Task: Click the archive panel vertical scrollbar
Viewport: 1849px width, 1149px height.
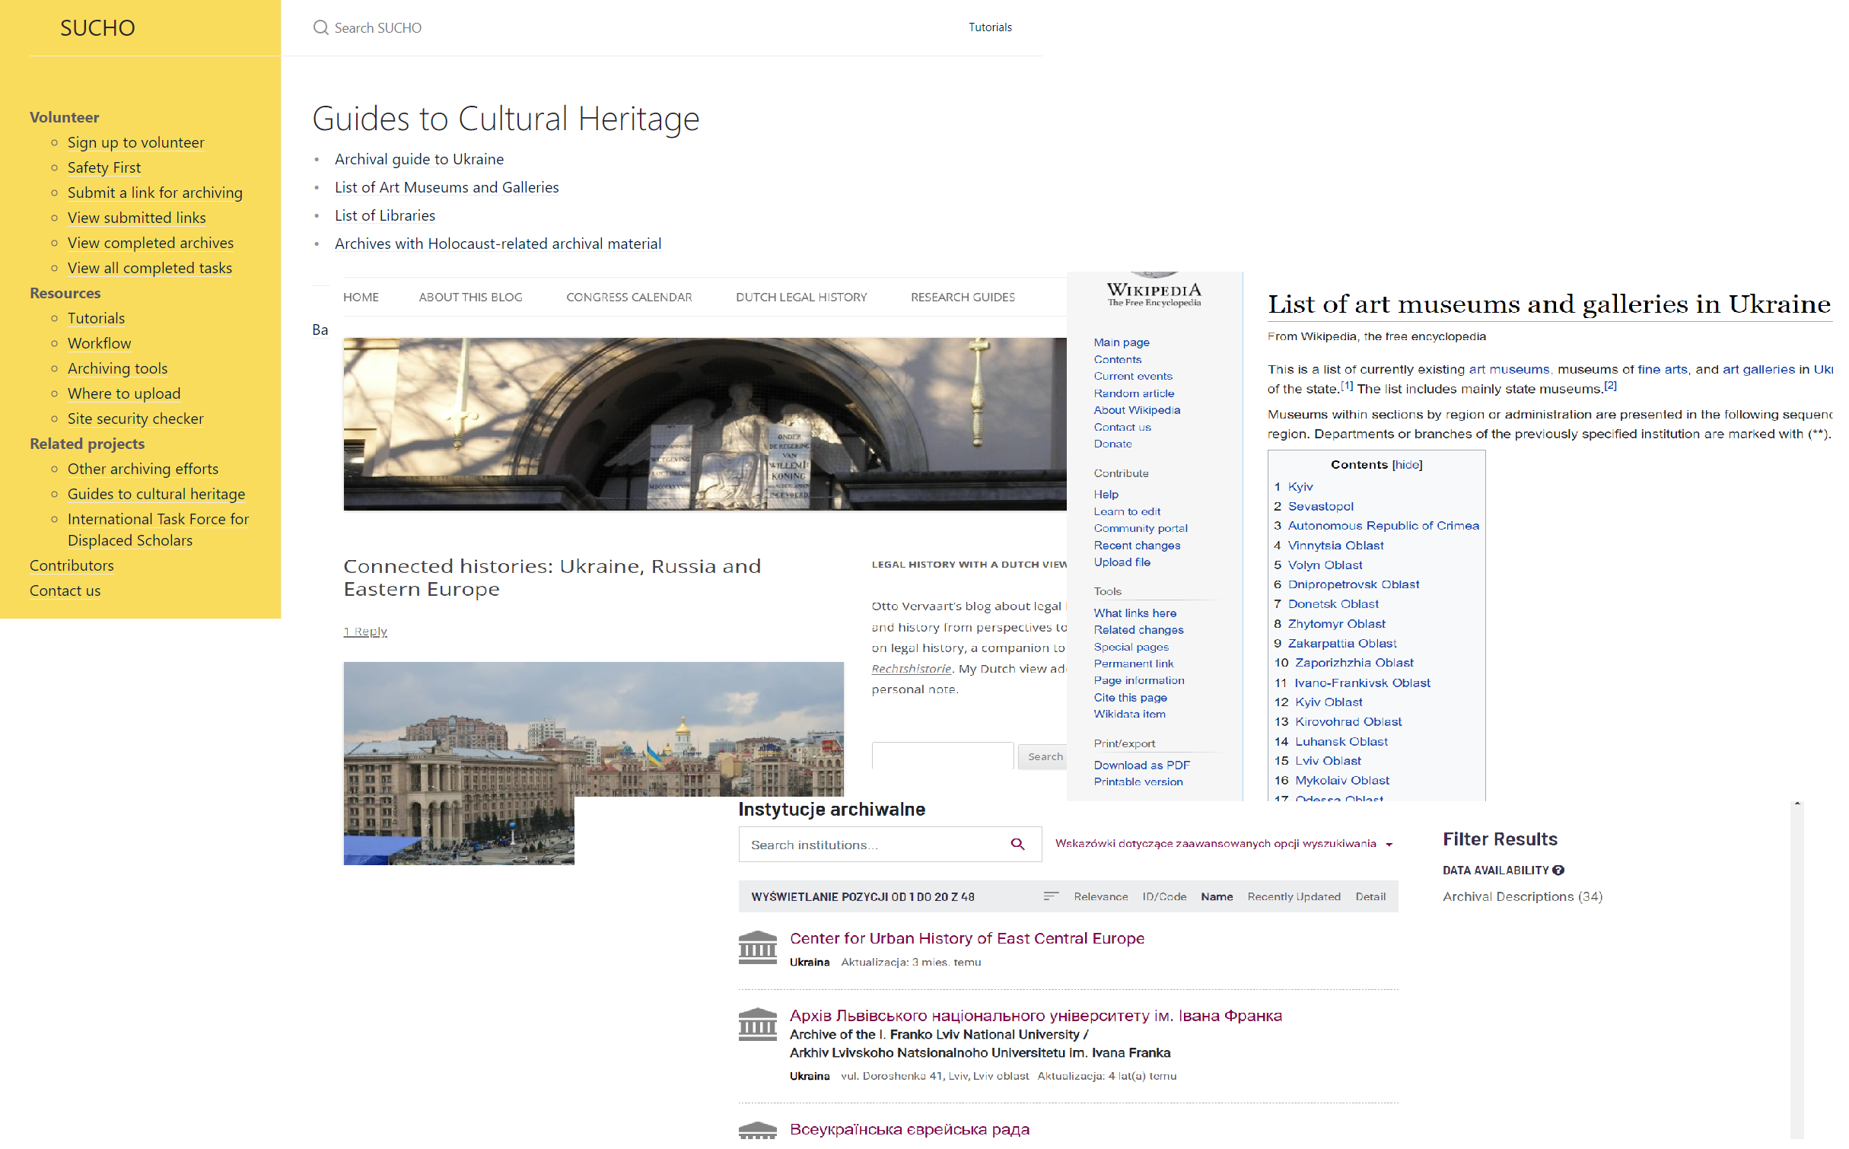Action: (x=1796, y=974)
